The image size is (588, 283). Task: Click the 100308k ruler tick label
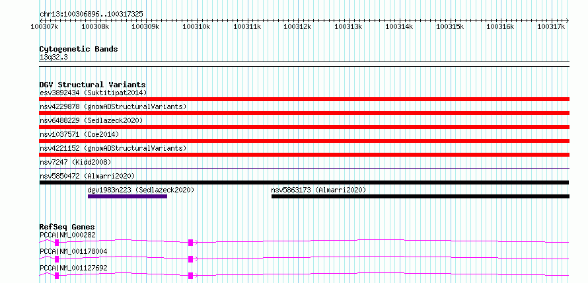(95, 26)
